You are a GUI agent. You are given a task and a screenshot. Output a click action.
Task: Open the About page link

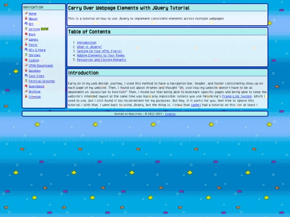coord(33,19)
